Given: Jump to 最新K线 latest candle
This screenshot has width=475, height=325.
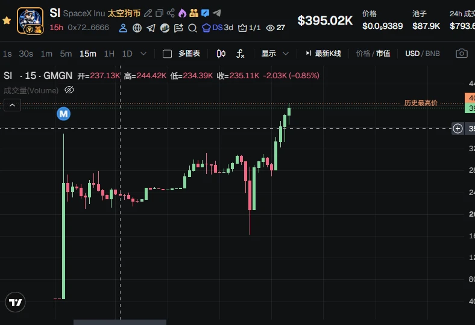Looking at the screenshot, I should point(323,54).
